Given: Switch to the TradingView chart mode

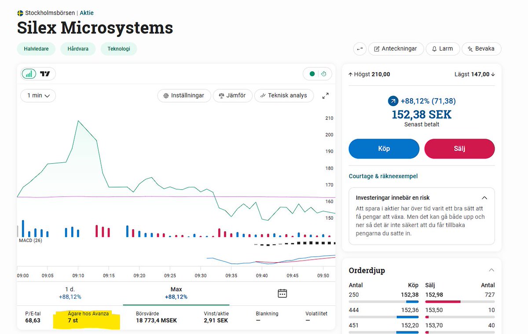Looking at the screenshot, I should point(45,74).
